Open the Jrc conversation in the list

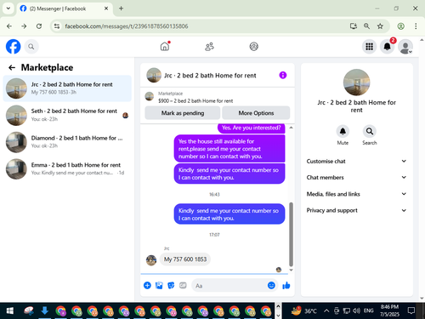click(x=67, y=88)
